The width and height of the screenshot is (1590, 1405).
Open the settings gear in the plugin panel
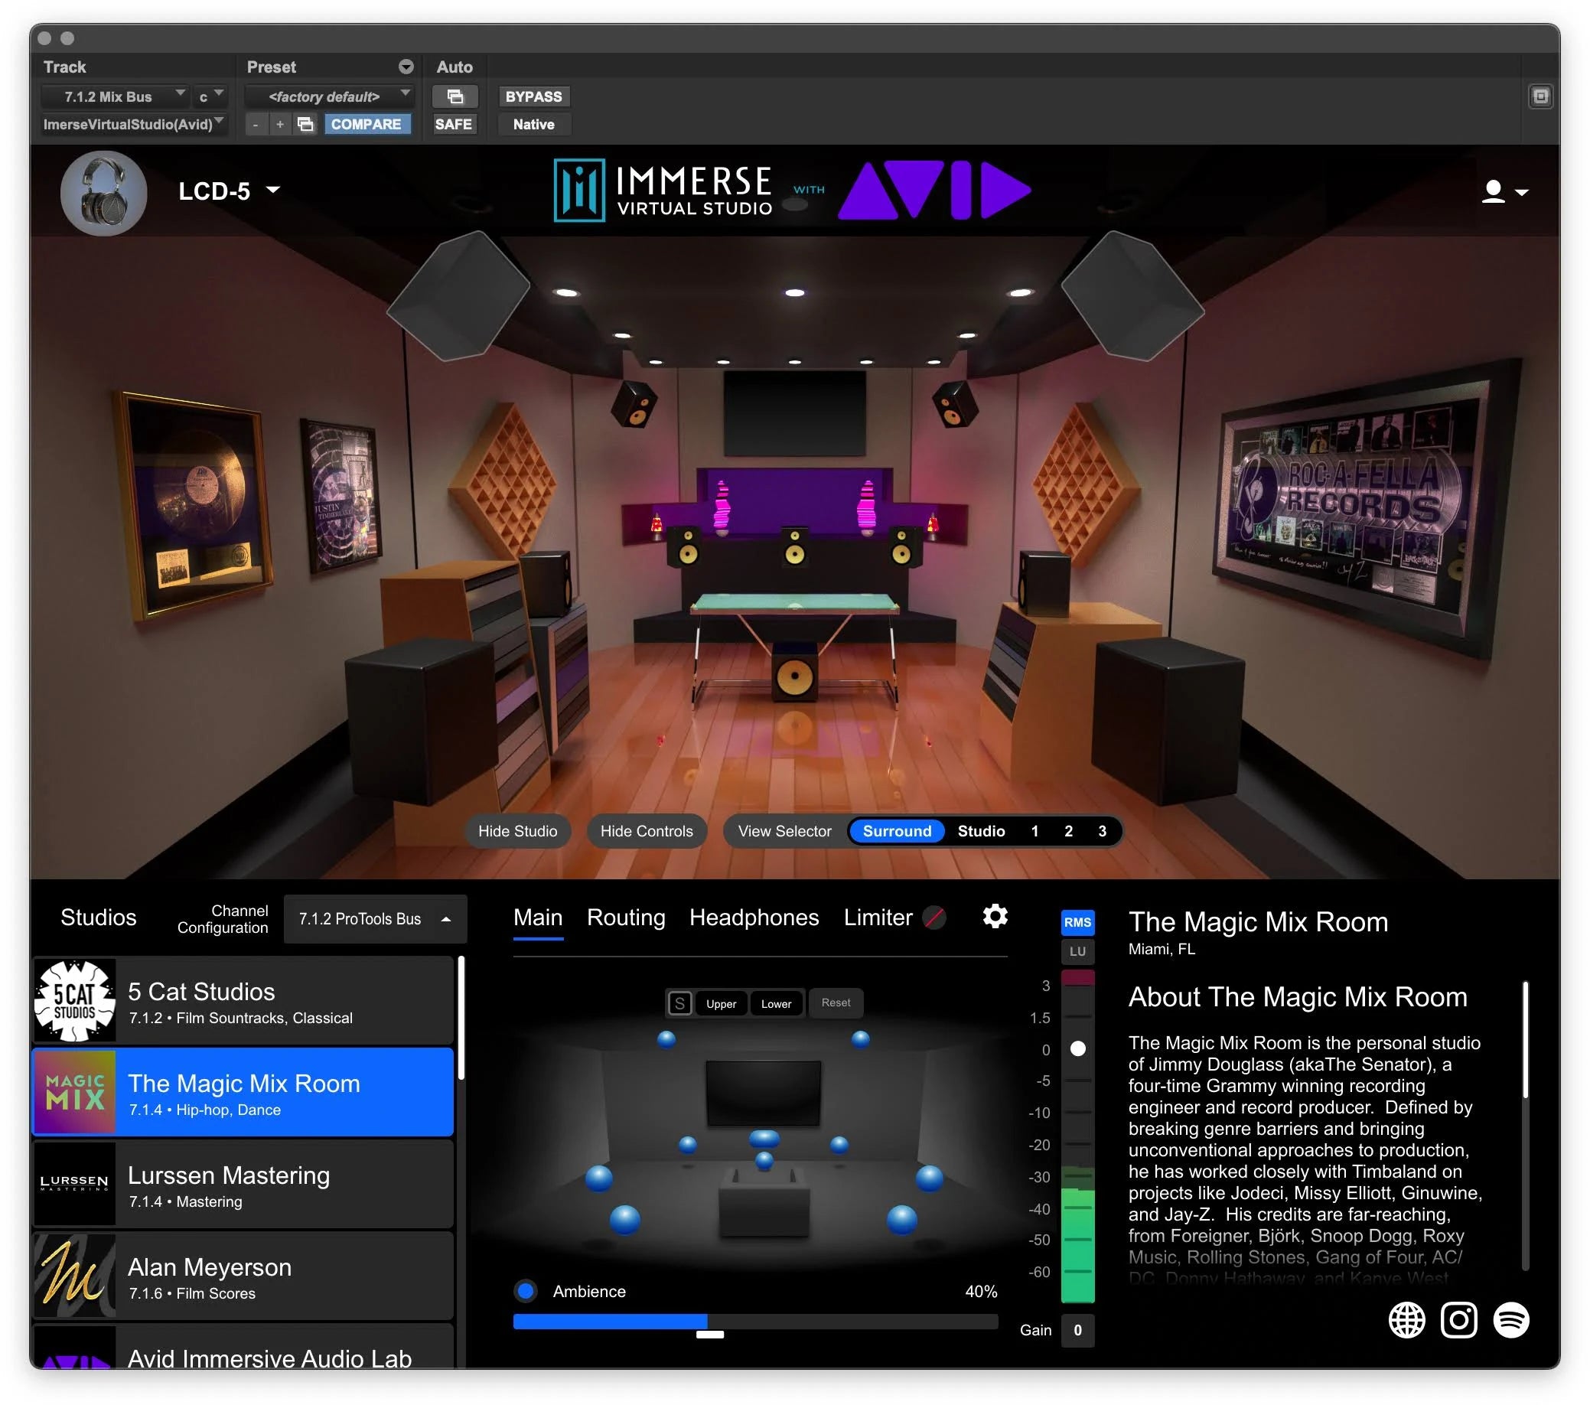(x=995, y=917)
